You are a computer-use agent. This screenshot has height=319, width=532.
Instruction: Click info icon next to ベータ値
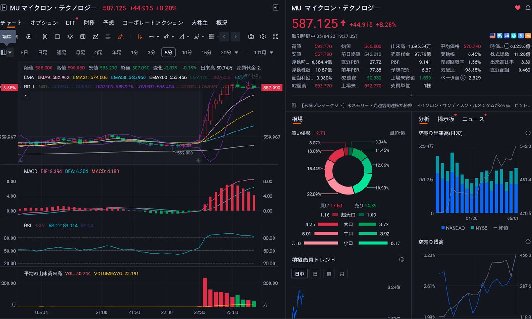coord(463,78)
